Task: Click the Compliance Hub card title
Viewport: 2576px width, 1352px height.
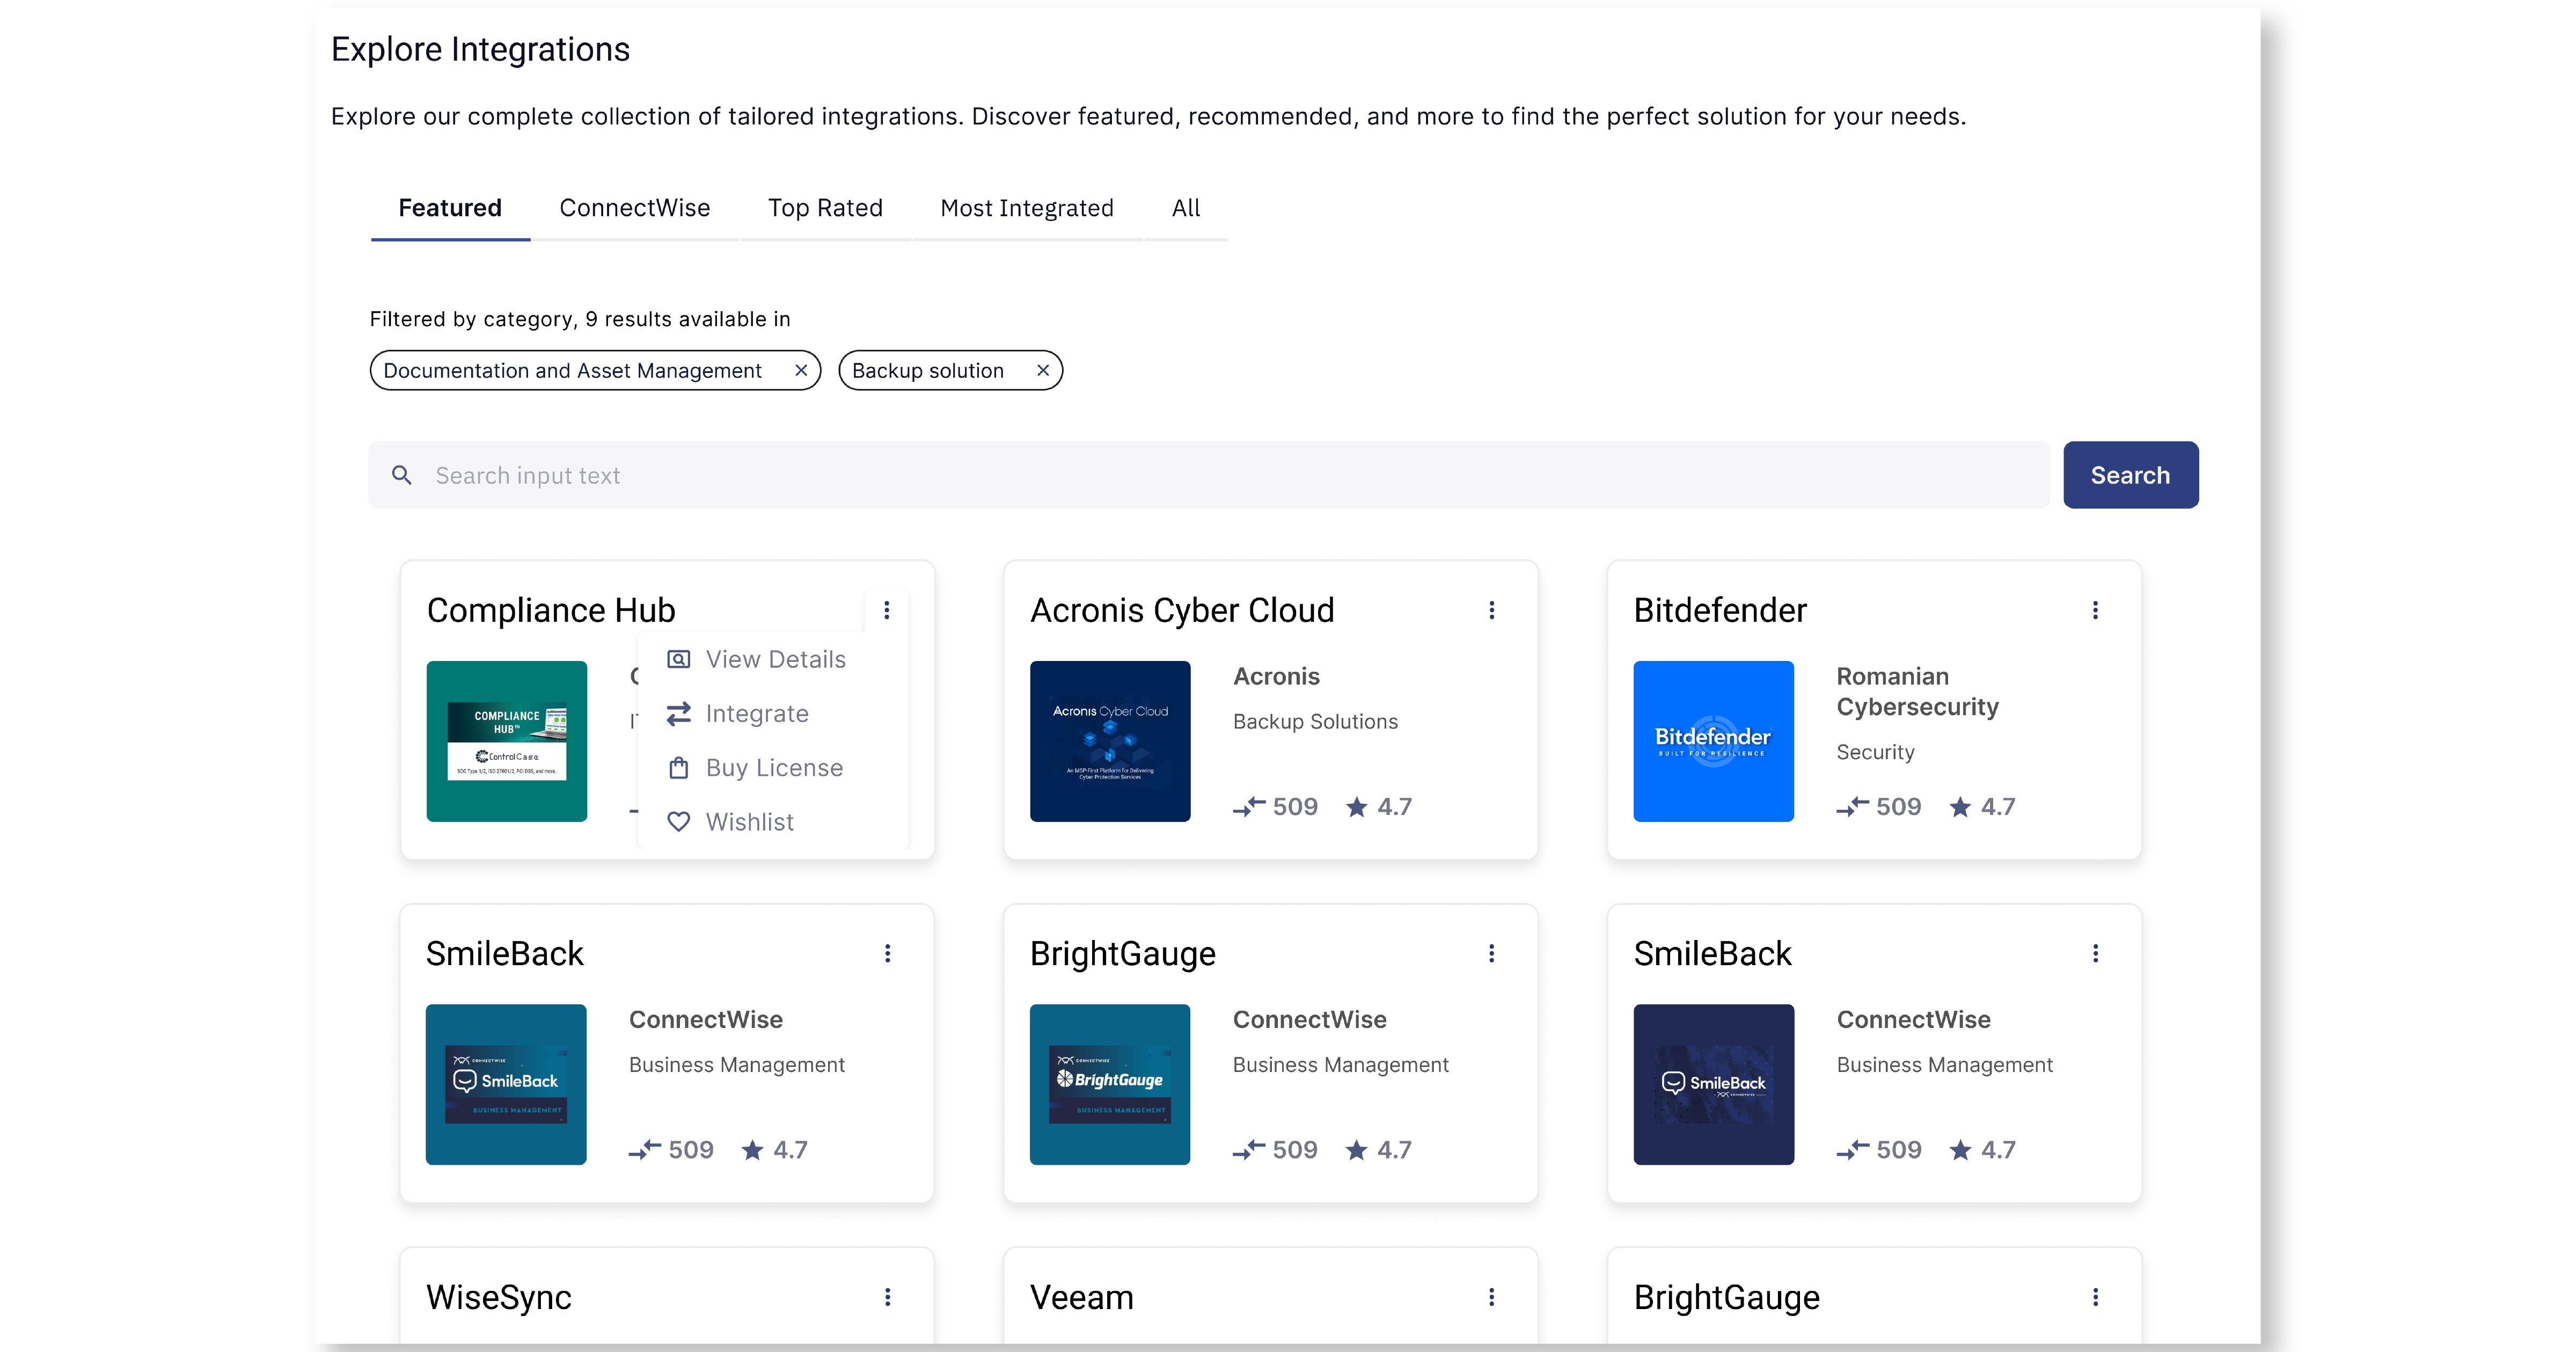Action: click(x=551, y=610)
